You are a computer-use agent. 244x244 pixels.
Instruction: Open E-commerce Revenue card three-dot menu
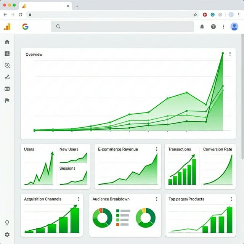[156, 149]
